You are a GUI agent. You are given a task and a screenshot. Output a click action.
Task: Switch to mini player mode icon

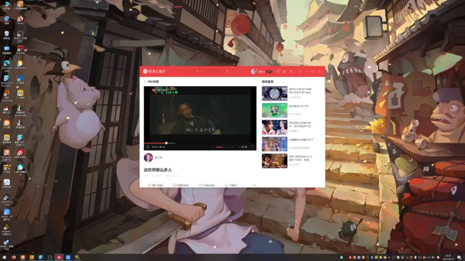click(x=300, y=71)
